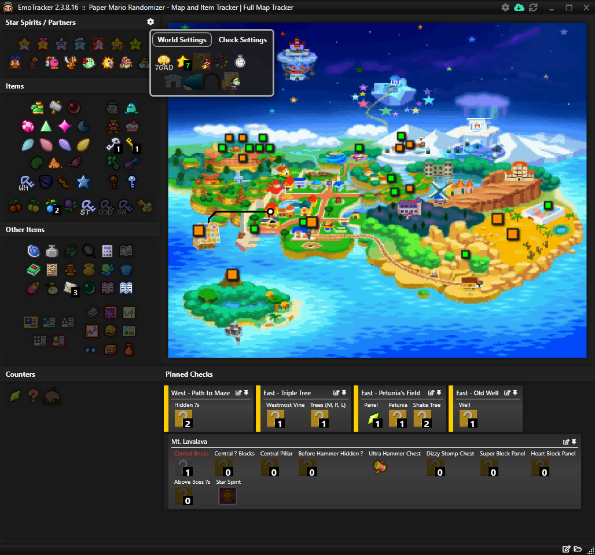Click the refresh tracker icon
The height and width of the screenshot is (555, 595).
(533, 7)
